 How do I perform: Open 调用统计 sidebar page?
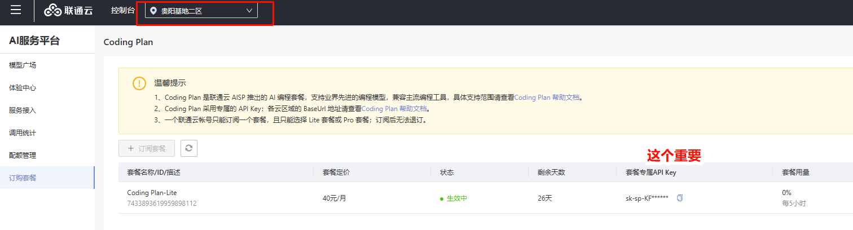[x=23, y=133]
